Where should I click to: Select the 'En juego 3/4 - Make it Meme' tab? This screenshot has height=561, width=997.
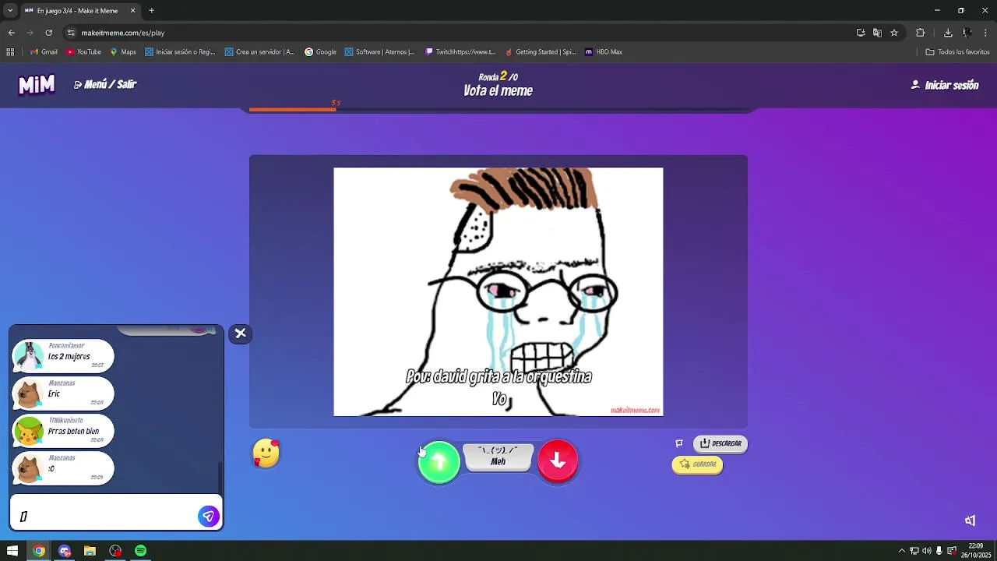[79, 11]
